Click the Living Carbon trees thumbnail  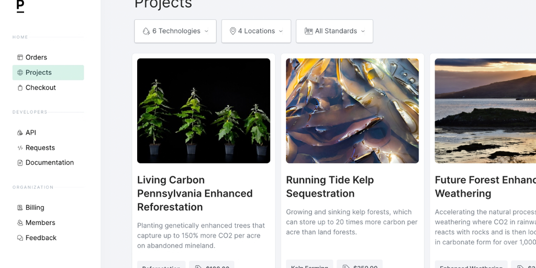[x=204, y=111]
